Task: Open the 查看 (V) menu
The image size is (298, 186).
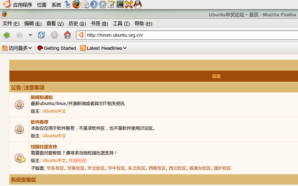Action: [x=55, y=24]
